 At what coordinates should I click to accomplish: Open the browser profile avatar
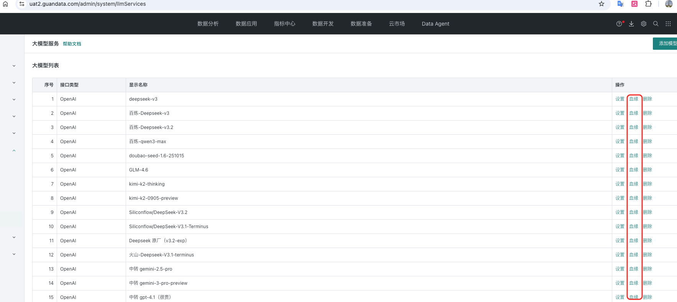669,4
